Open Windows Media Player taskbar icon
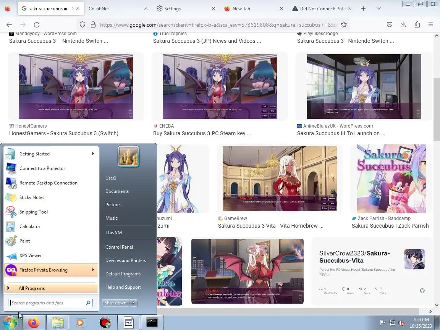This screenshot has height=330, width=440. pyautogui.click(x=81, y=322)
